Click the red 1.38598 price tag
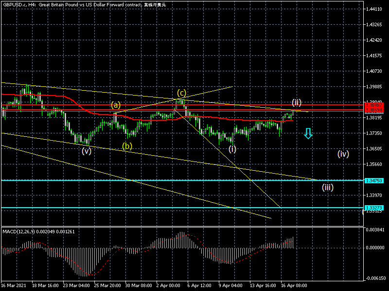This screenshot has width=389, height=291. [376, 110]
